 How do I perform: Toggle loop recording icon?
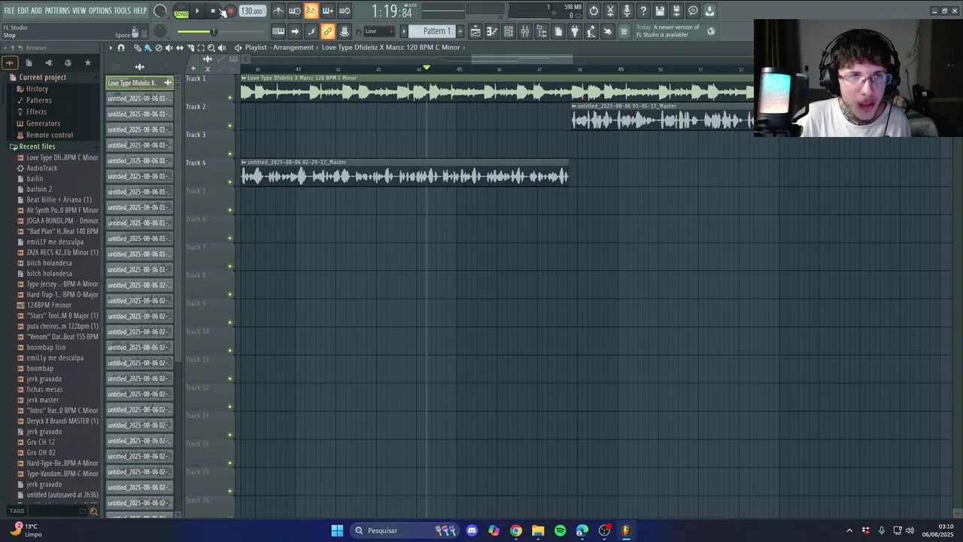(x=345, y=11)
